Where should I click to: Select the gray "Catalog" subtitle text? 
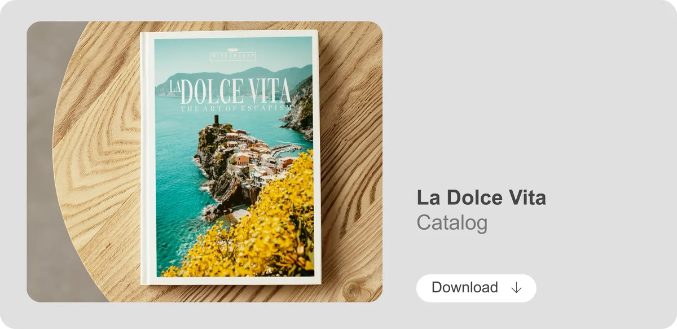tap(452, 223)
